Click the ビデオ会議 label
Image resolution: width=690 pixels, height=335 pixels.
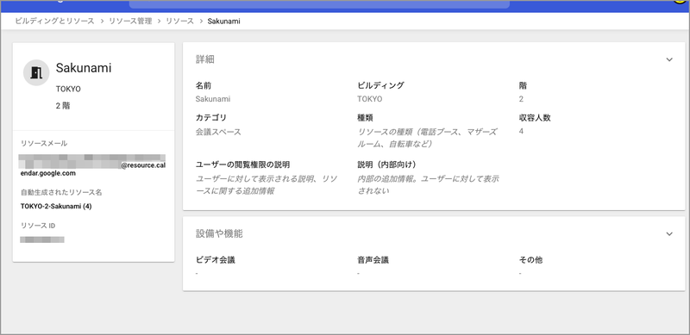(215, 260)
